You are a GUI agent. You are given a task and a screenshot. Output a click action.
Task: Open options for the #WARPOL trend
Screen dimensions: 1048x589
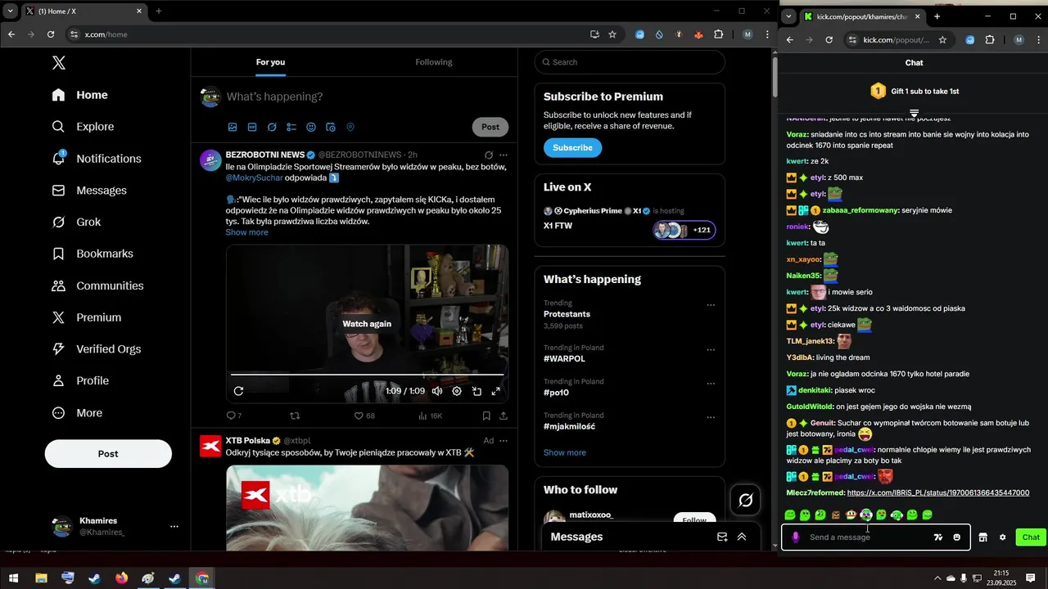tap(711, 349)
